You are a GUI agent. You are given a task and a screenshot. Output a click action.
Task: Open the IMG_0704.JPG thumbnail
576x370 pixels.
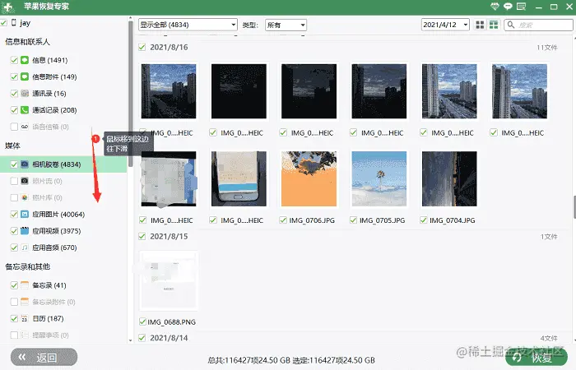[449, 178]
